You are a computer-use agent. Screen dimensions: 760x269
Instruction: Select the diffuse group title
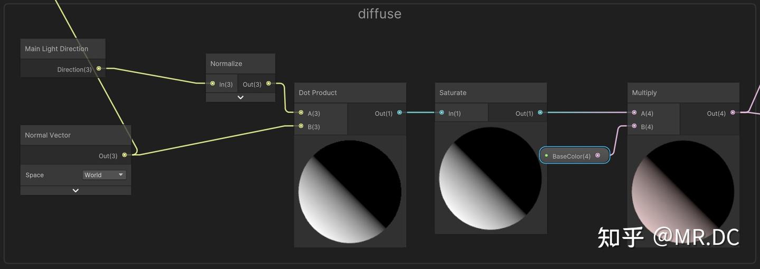click(x=379, y=14)
